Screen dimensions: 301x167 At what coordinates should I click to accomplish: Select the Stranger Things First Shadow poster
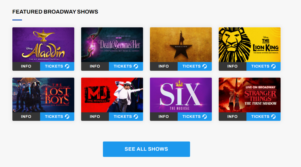click(250, 95)
